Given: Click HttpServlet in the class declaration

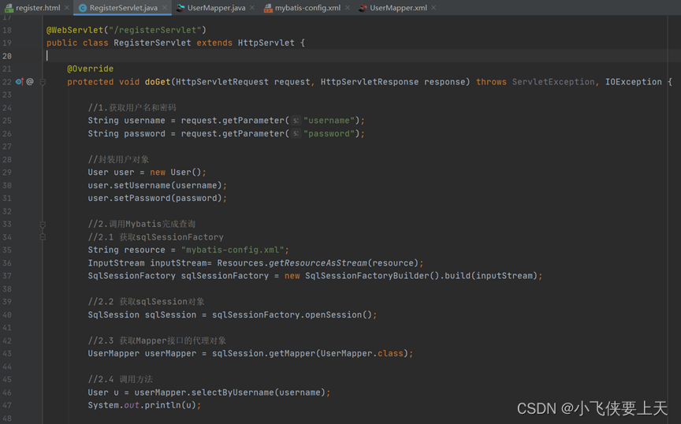Looking at the screenshot, I should [x=266, y=43].
